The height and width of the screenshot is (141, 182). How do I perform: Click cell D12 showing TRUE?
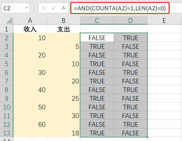point(130,124)
